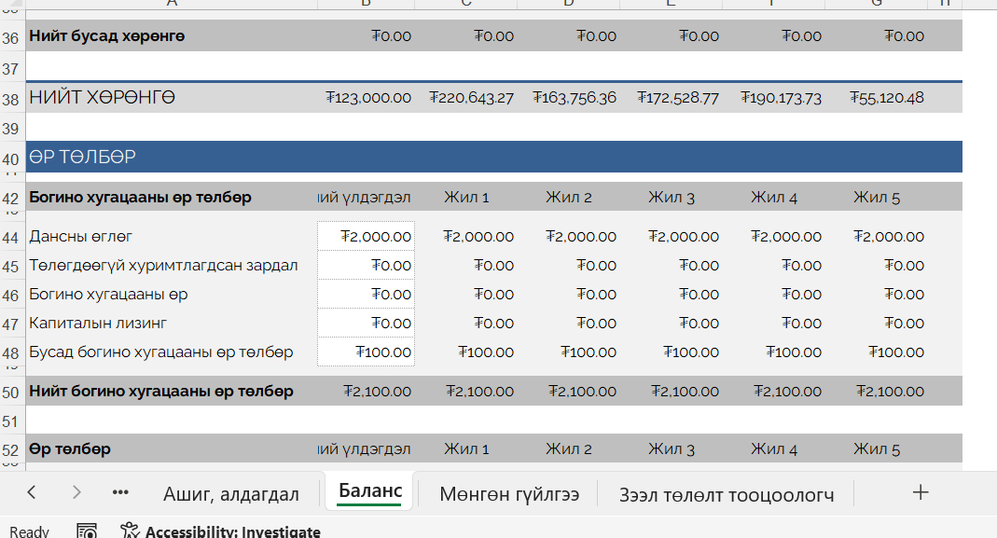Open the Мөнгөн гүйлгээ sheet tab

[x=509, y=493]
